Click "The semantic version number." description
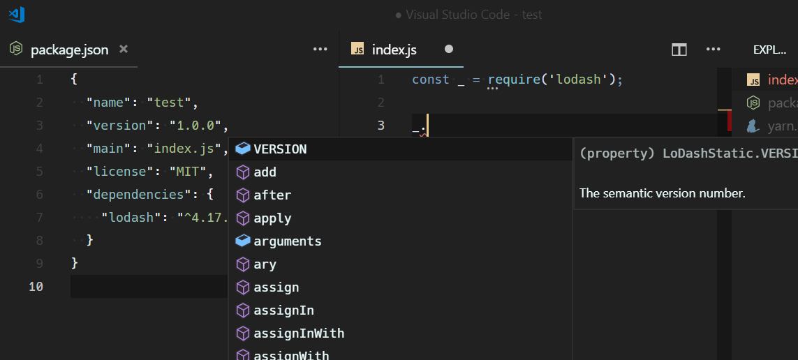798x360 pixels. 662,194
